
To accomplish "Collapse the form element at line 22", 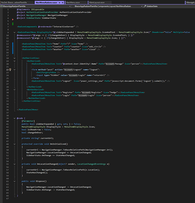I will coord(15,69).
